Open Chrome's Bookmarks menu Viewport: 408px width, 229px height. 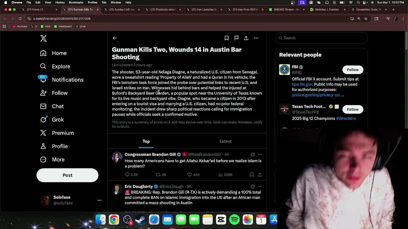coord(76,3)
